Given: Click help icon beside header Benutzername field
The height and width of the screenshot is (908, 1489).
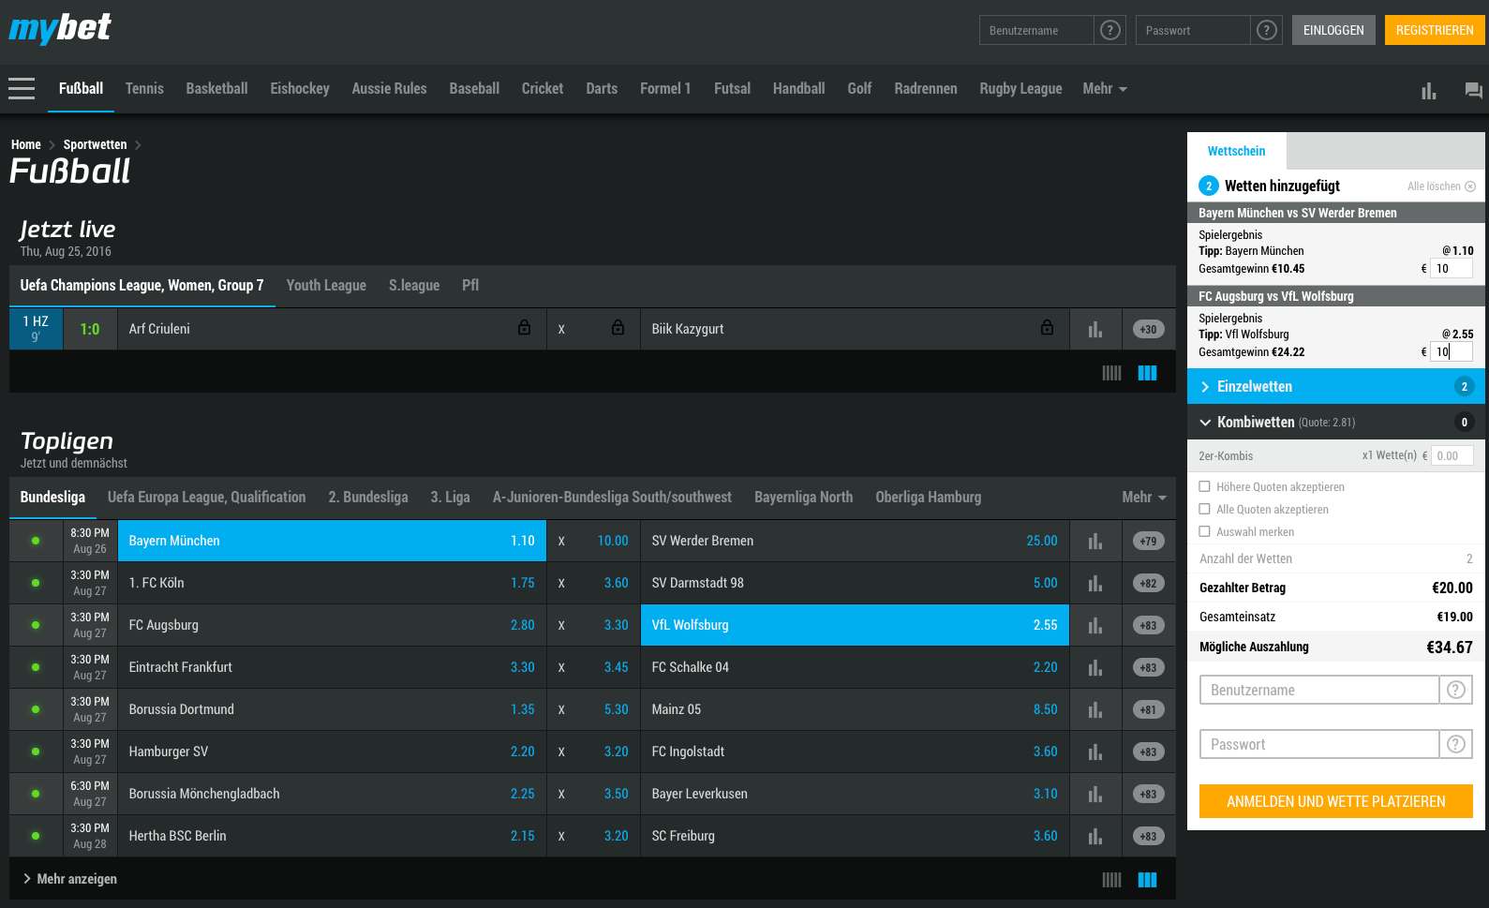Looking at the screenshot, I should click(x=1110, y=30).
